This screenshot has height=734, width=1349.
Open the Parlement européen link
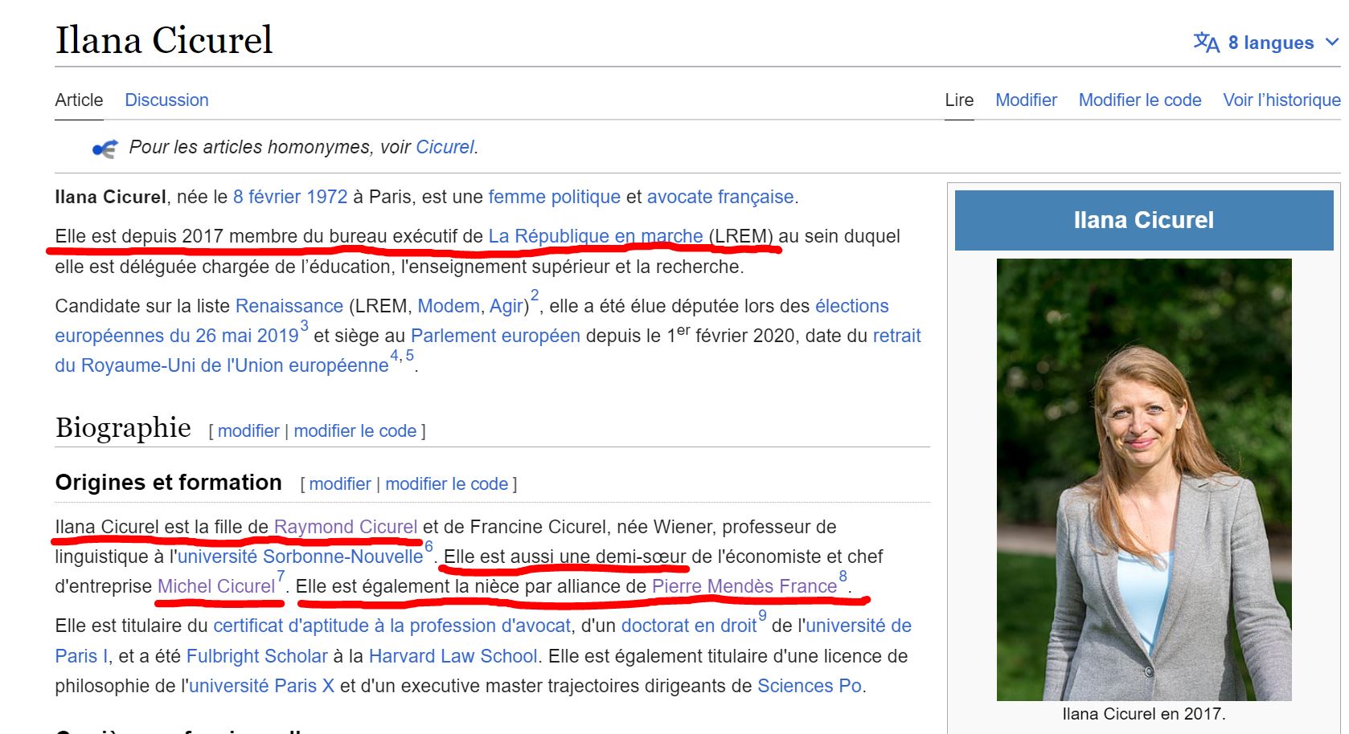pos(495,336)
